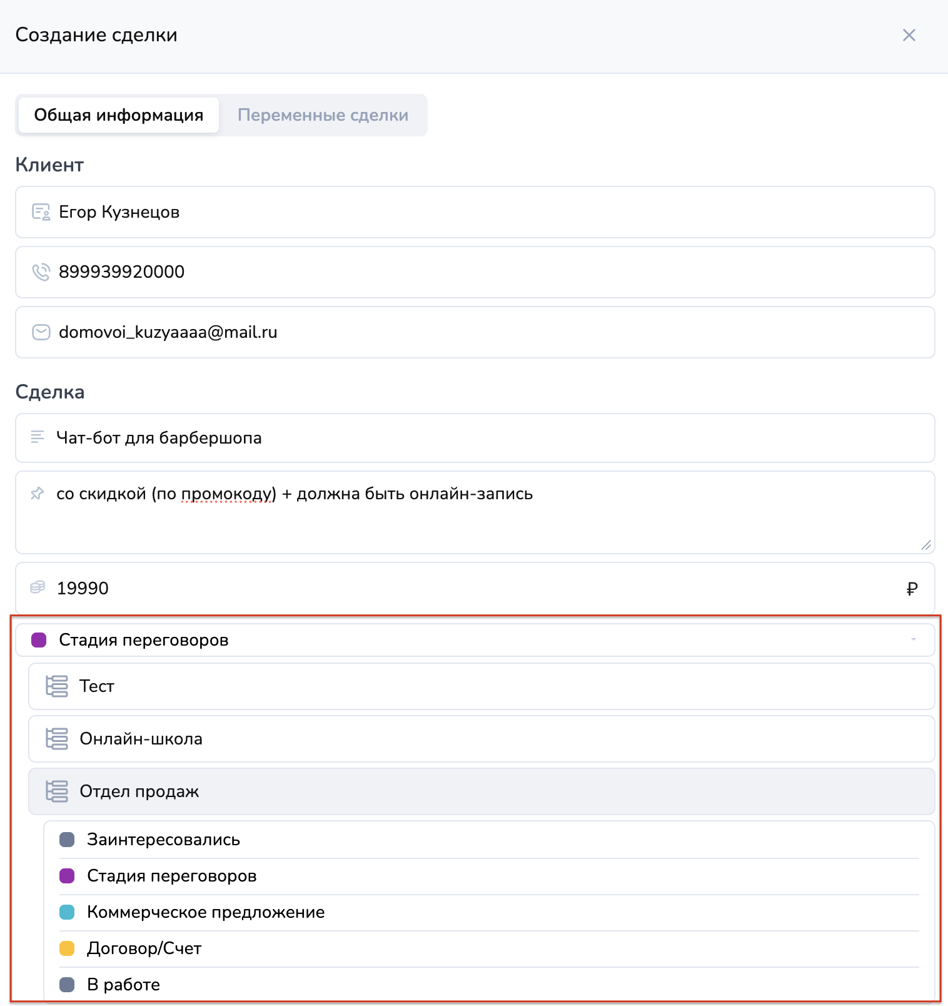Image resolution: width=948 pixels, height=1006 pixels.
Task: Click the text lines icon in deal title
Action: (38, 437)
